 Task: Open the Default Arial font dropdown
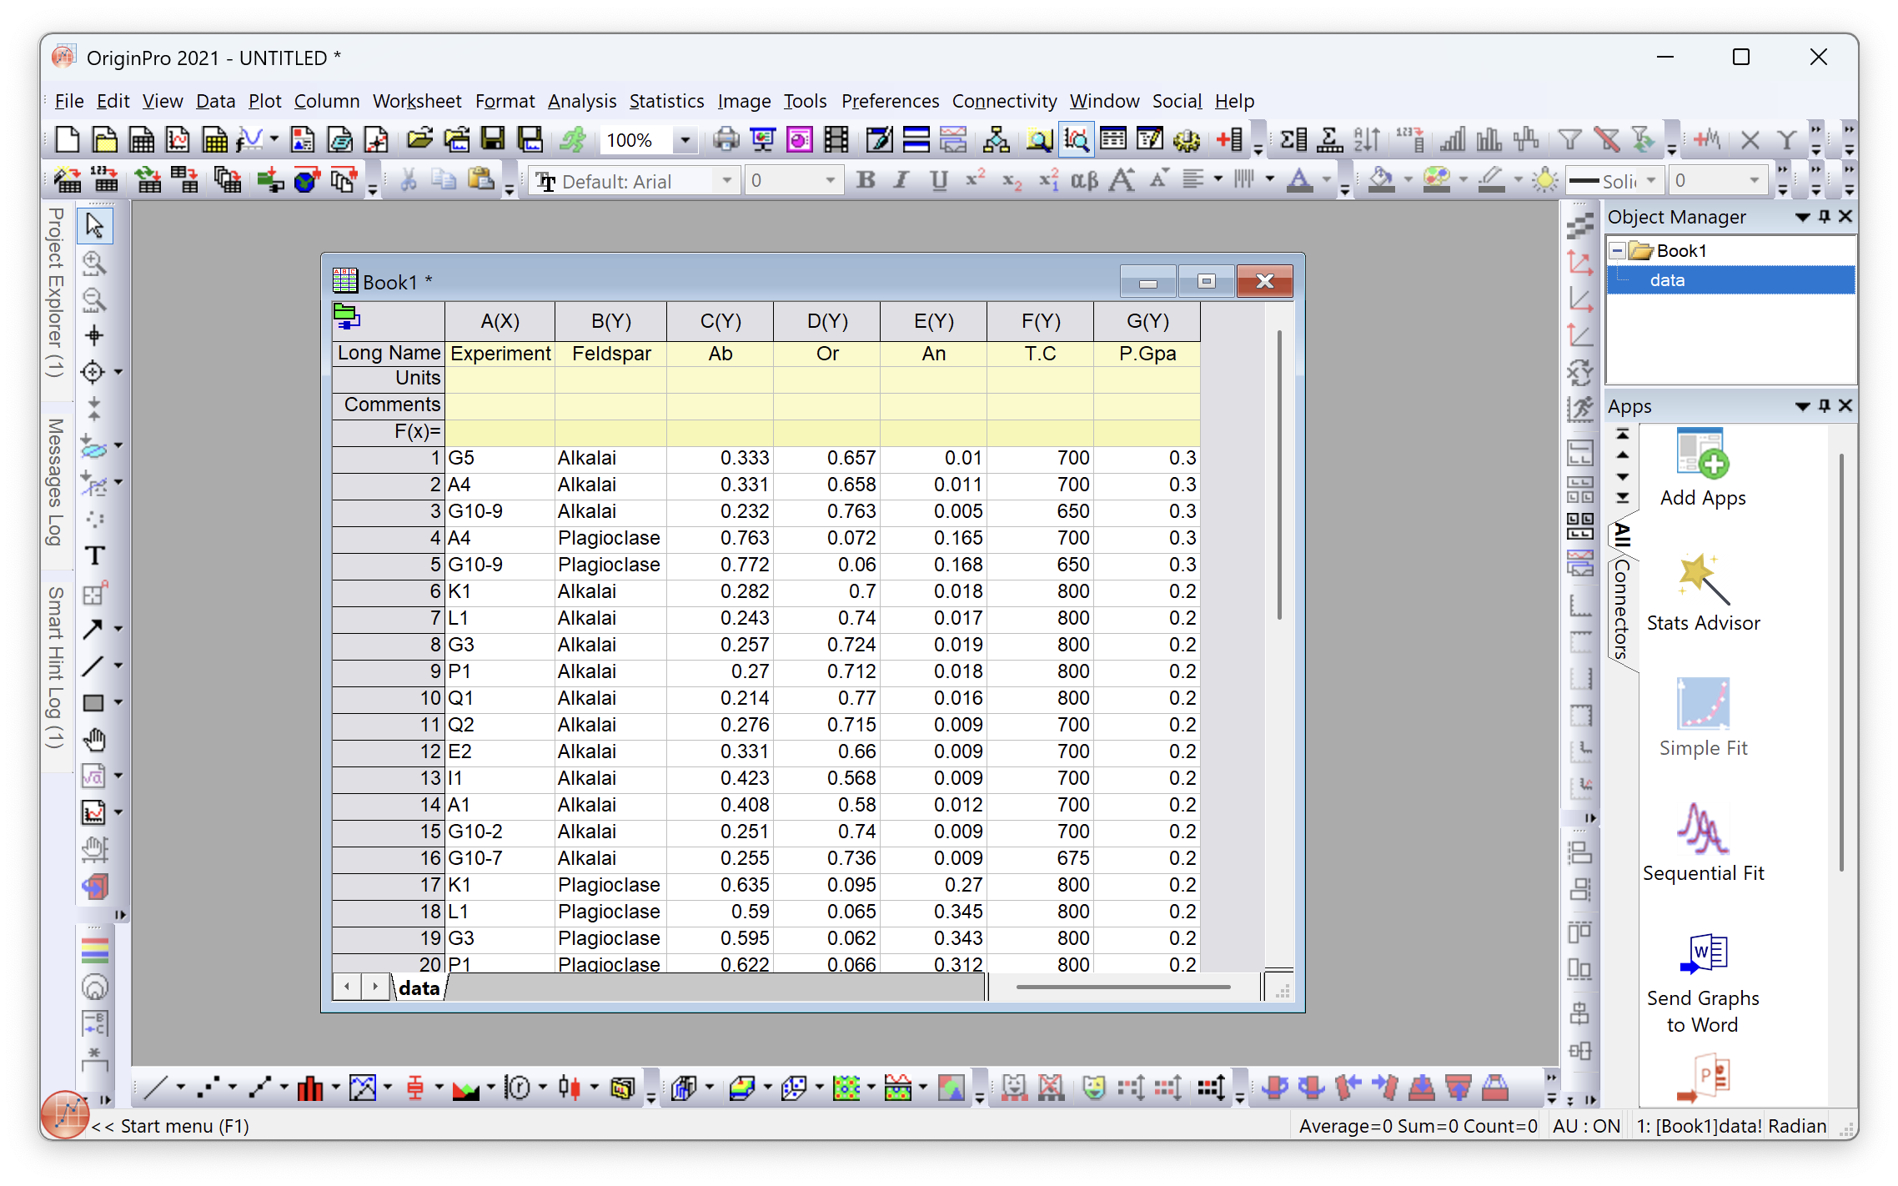coord(726,181)
